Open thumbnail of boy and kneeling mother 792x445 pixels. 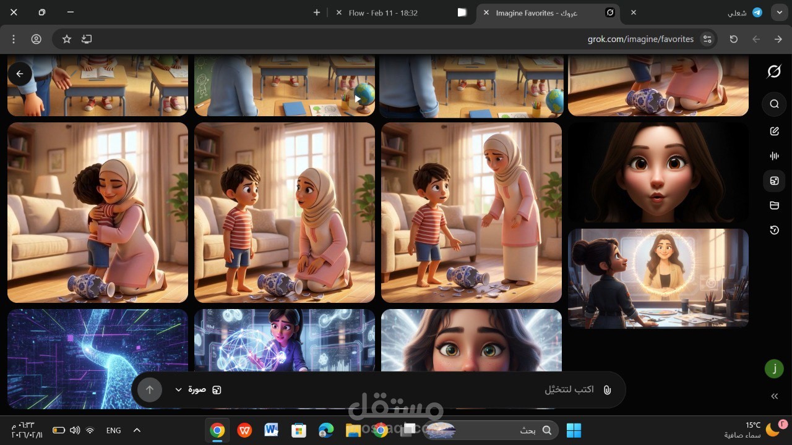tap(285, 213)
